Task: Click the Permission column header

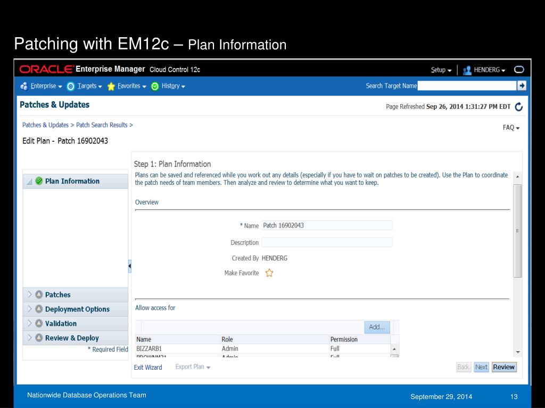Action: 344,339
